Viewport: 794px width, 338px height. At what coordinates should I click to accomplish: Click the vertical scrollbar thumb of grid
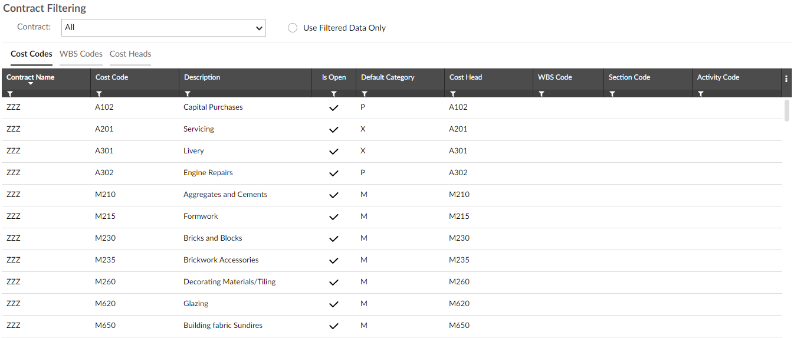(x=786, y=110)
